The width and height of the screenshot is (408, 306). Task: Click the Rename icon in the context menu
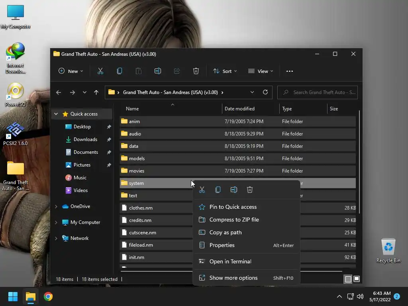(x=234, y=190)
